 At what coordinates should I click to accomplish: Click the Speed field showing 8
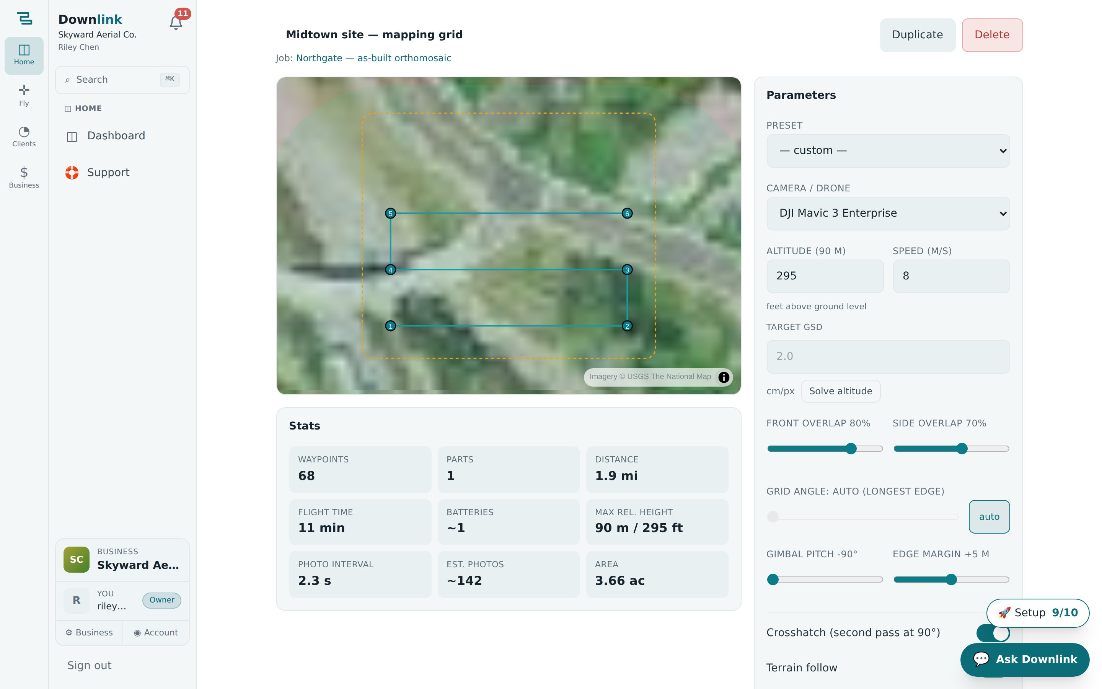pos(951,276)
